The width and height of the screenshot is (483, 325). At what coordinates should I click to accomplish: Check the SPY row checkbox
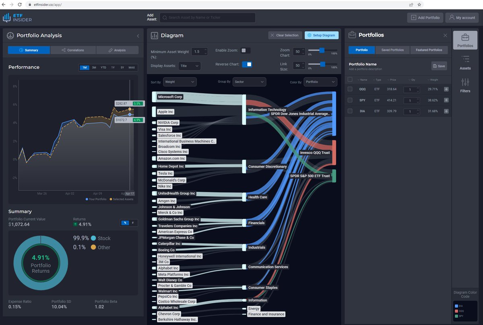(x=350, y=100)
